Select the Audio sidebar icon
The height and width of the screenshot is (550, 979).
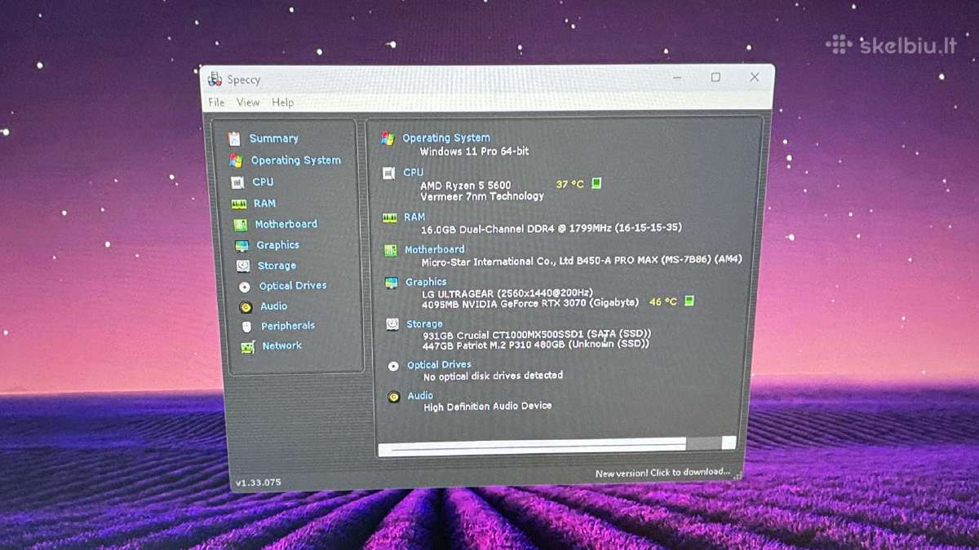point(246,307)
